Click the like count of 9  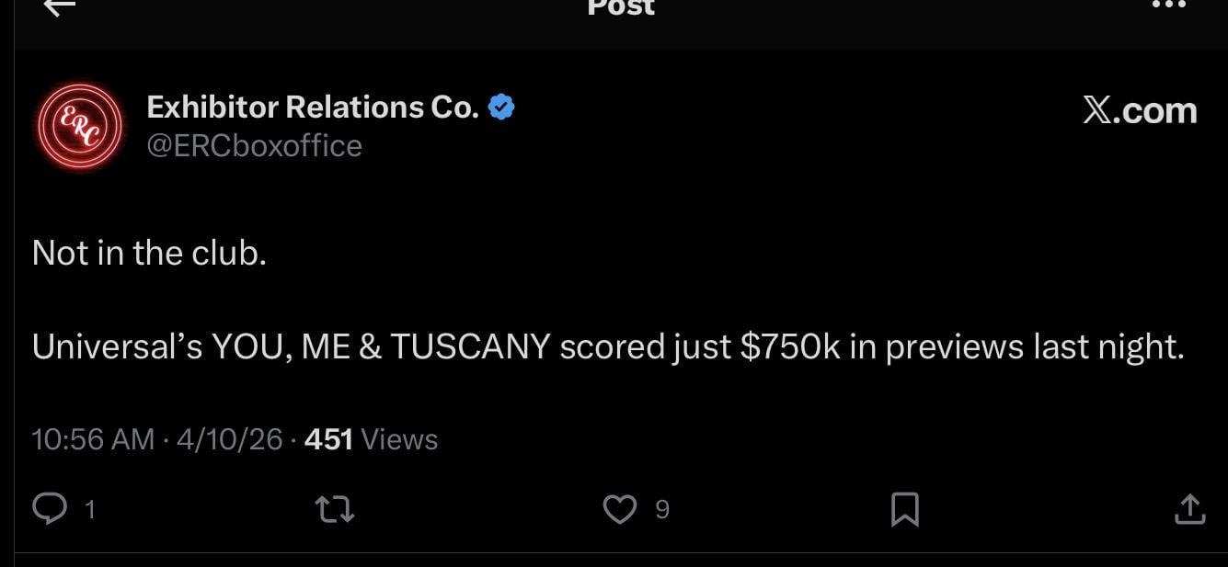(x=661, y=509)
